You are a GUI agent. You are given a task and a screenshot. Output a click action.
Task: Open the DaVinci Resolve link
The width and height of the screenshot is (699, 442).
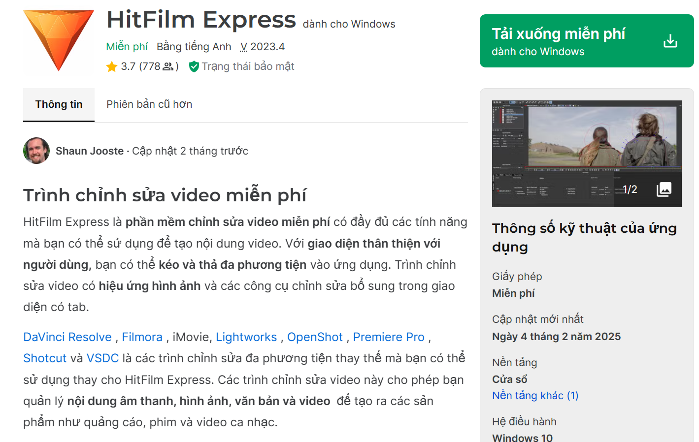tap(67, 337)
